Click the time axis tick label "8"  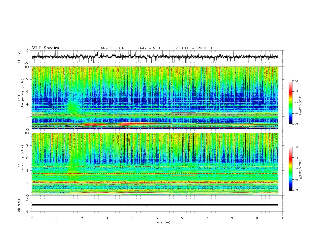[232, 218]
